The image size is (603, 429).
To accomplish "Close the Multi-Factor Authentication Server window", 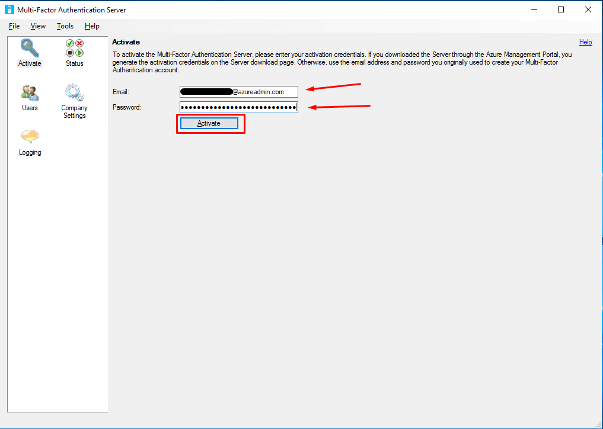I will [x=588, y=9].
